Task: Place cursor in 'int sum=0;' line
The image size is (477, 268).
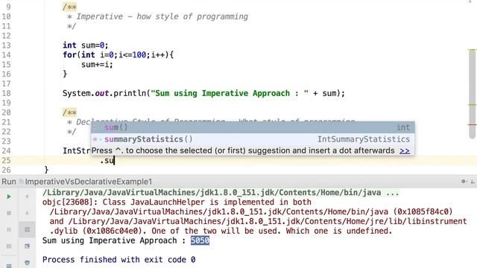Action: [86, 45]
